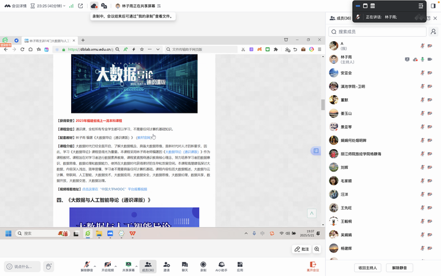Click the 成员(36) panel header
The image size is (441, 276).
[341, 18]
